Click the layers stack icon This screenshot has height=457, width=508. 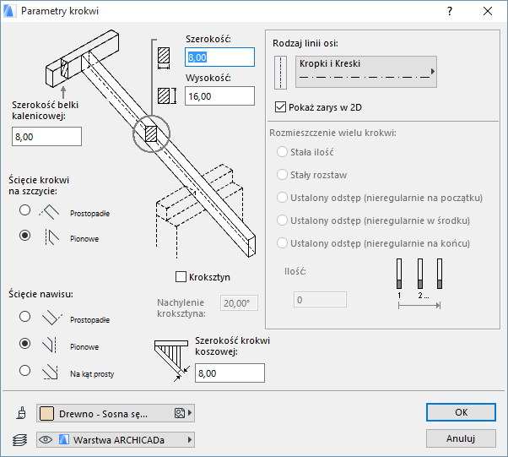(x=19, y=440)
